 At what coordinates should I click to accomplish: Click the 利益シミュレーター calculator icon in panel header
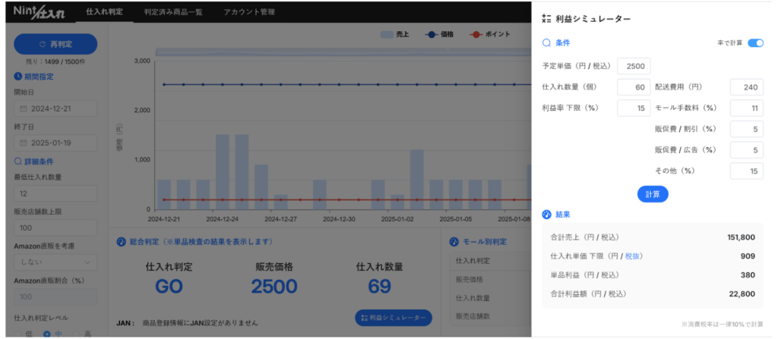point(546,18)
